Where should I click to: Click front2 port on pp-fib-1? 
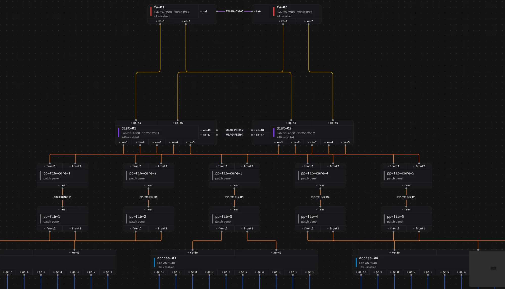(50, 229)
